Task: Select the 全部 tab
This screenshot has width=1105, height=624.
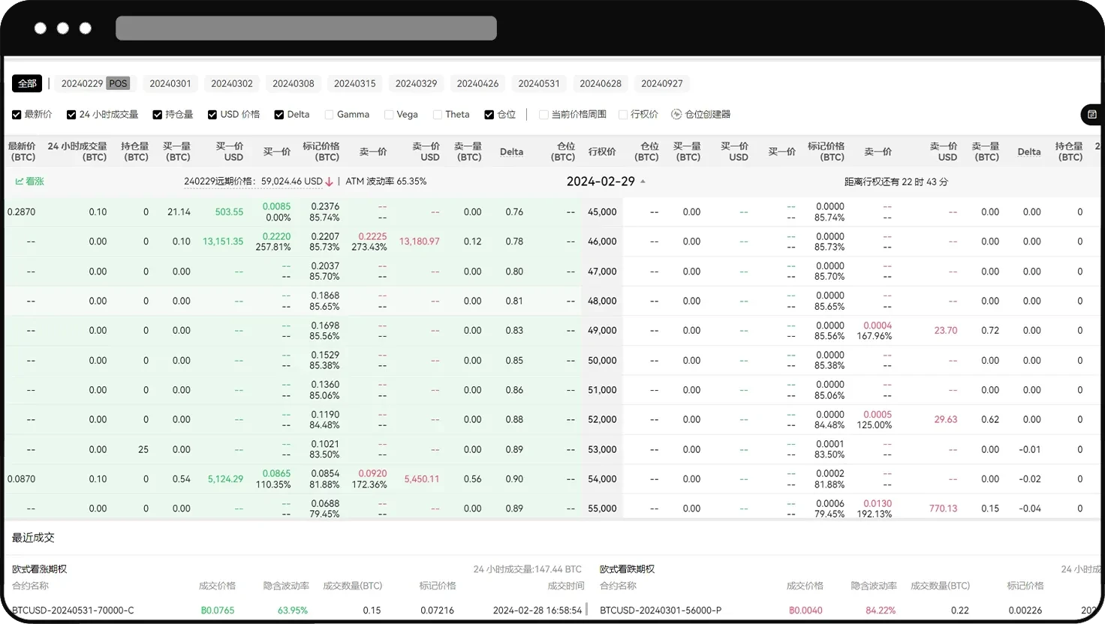Action: 28,83
